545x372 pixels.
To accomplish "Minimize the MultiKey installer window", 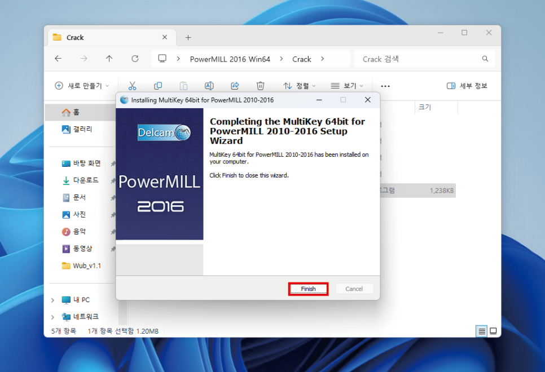I will (x=319, y=100).
